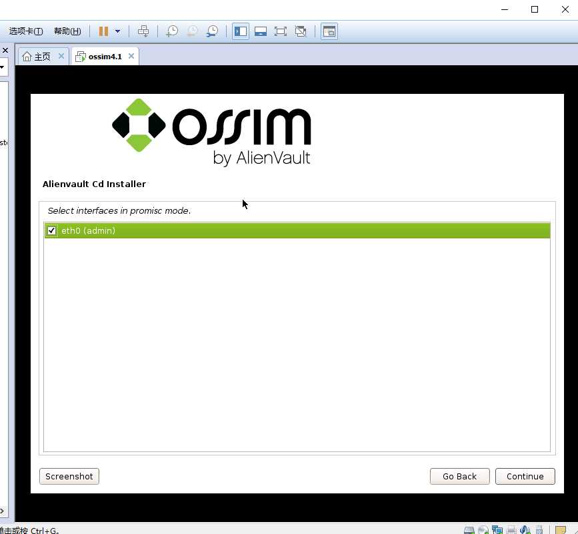This screenshot has height=534, width=578.
Task: Click the Go Back button
Action: pos(460,477)
